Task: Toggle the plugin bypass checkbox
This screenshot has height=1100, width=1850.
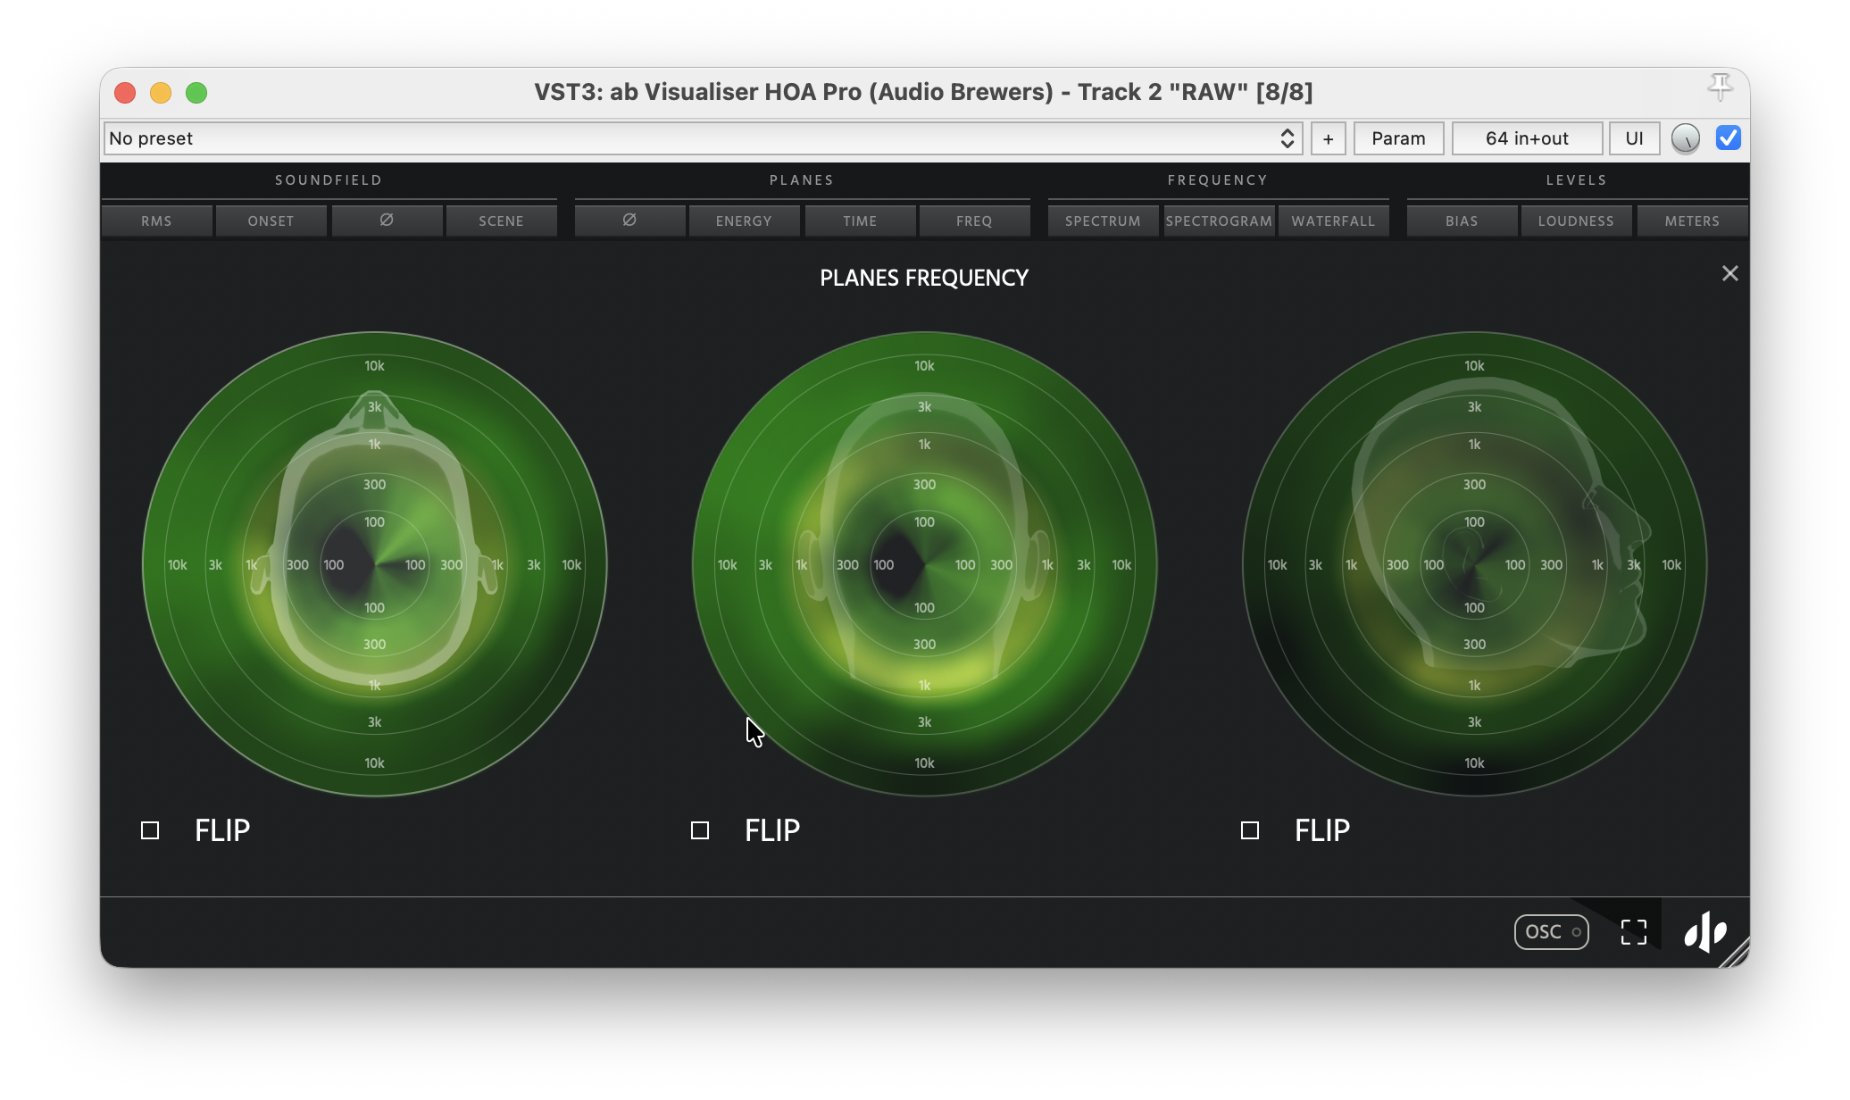Action: 1729,137
